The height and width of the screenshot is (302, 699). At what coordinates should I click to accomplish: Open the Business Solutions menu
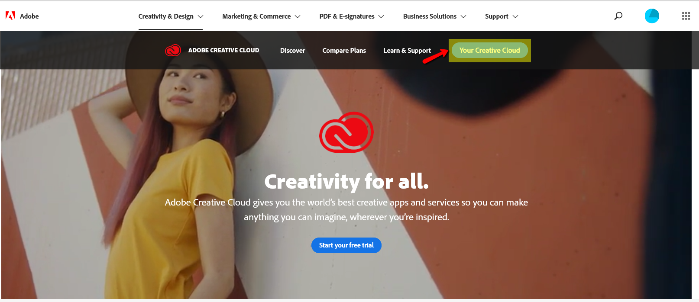click(x=430, y=16)
